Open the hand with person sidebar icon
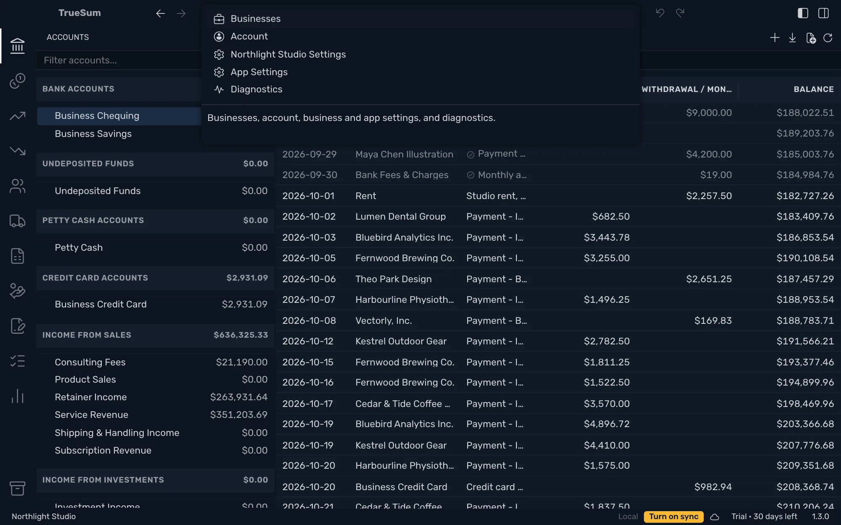Screen dimensions: 841x525 pyautogui.click(x=17, y=291)
